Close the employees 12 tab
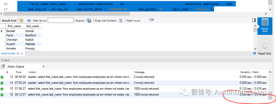The image size is (276, 104). coord(22,54)
